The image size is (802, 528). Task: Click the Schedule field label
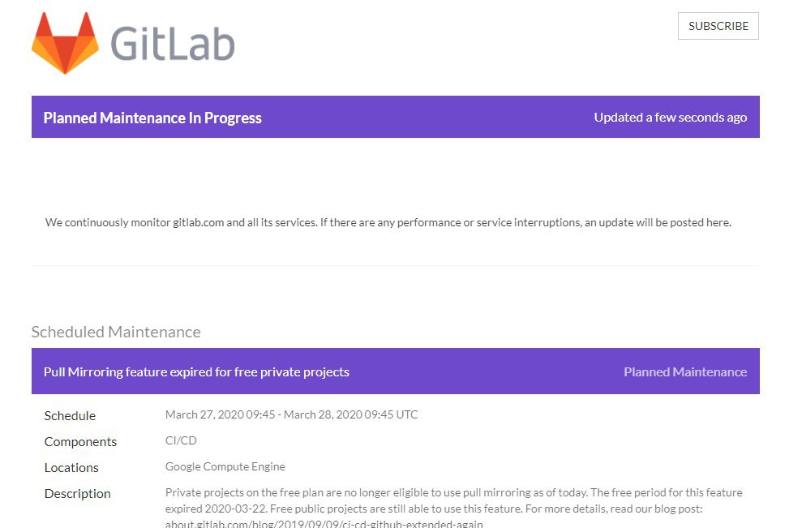point(70,416)
